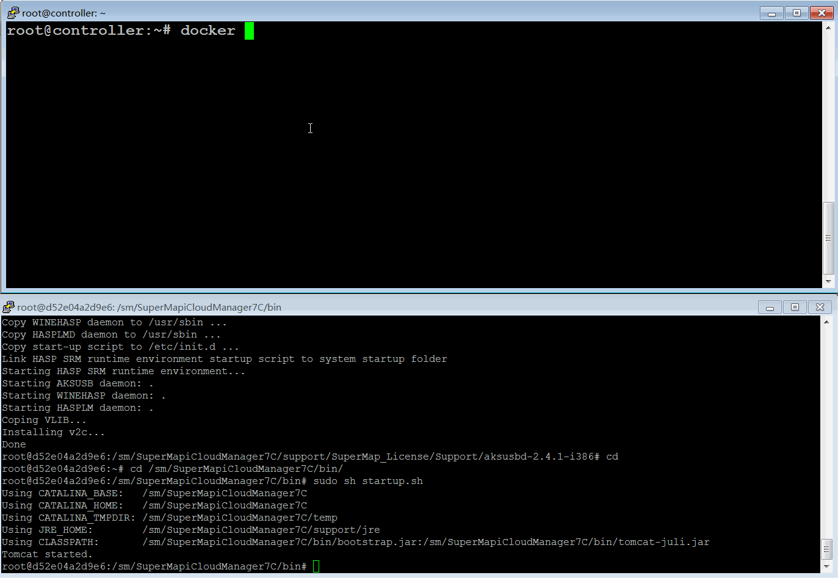Click scrollbar track above thumb in controller terminal

828,117
